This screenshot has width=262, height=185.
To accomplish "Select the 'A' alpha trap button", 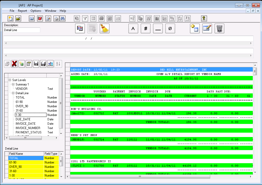I will click(x=133, y=28).
